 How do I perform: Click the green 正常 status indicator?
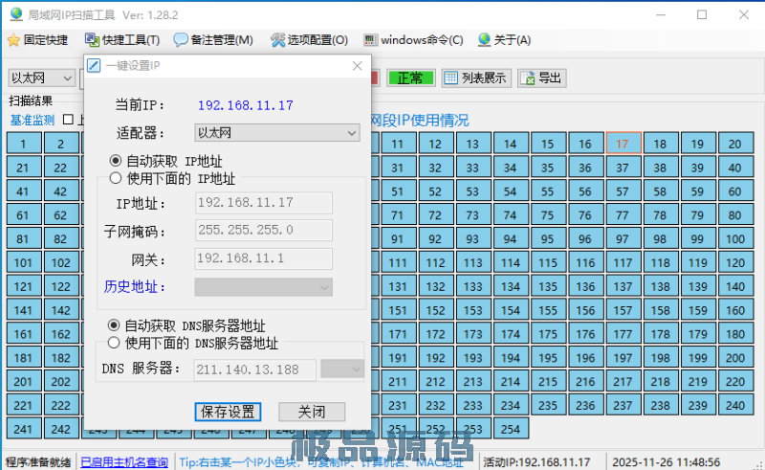click(x=410, y=78)
